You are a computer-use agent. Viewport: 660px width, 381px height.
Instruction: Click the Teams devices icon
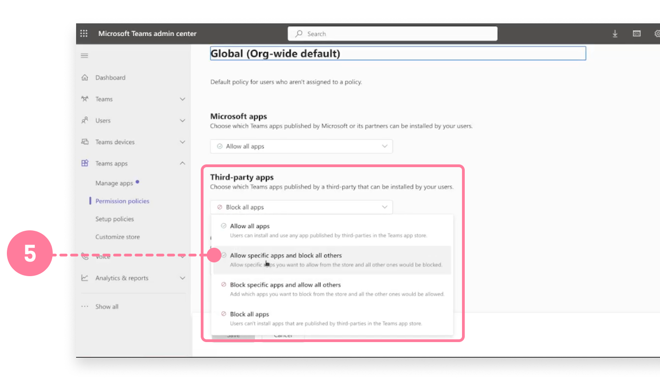click(84, 142)
